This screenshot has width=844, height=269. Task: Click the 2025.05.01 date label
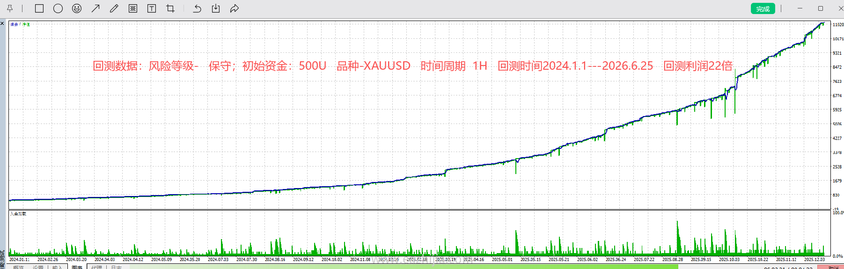pos(502,259)
